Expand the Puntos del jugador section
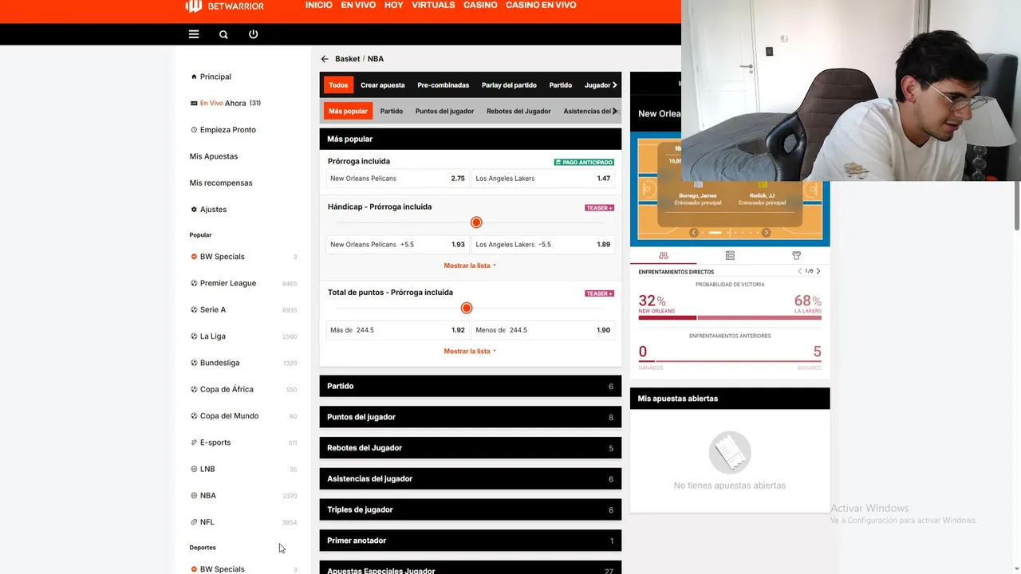This screenshot has height=574, width=1021. click(470, 417)
